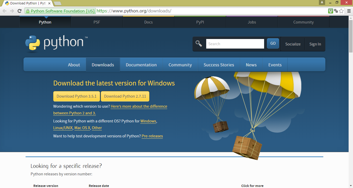Open the Documentation menu
The image size is (353, 188).
pos(141,65)
